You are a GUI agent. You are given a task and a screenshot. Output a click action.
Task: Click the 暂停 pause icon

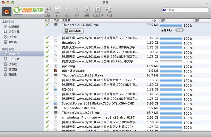click(x=77, y=10)
